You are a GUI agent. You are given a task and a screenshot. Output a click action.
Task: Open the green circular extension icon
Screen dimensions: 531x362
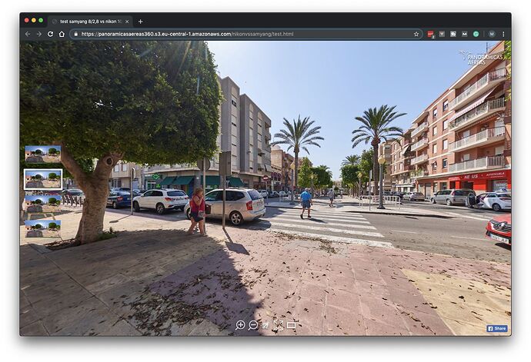point(476,34)
